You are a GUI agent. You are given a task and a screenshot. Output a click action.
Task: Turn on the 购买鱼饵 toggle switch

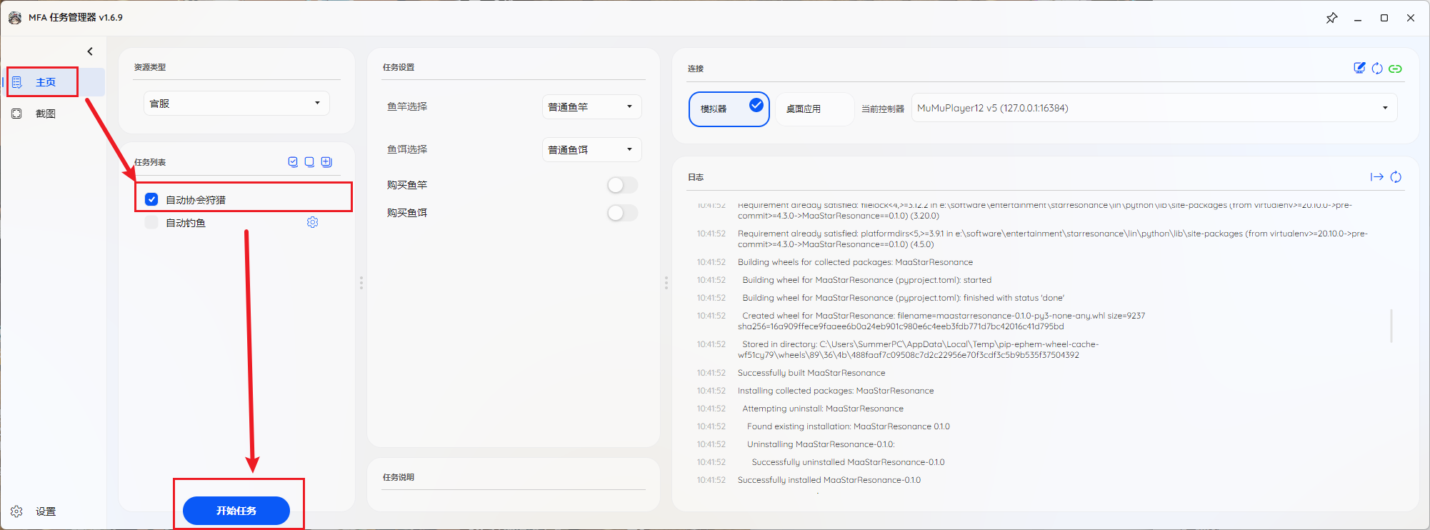(x=622, y=213)
